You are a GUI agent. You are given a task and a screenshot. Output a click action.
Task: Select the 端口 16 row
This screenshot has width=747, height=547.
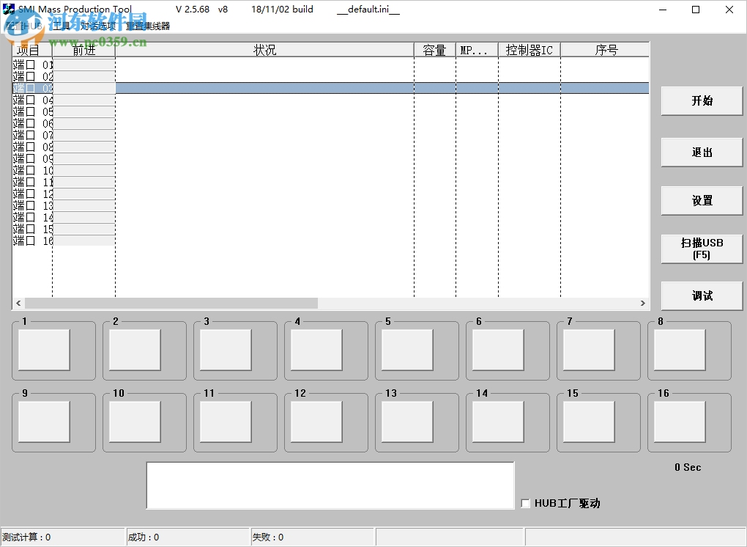[330, 241]
